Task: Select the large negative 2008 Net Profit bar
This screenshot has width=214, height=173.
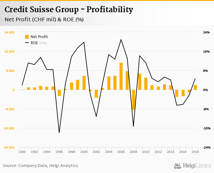Action: 134,100
